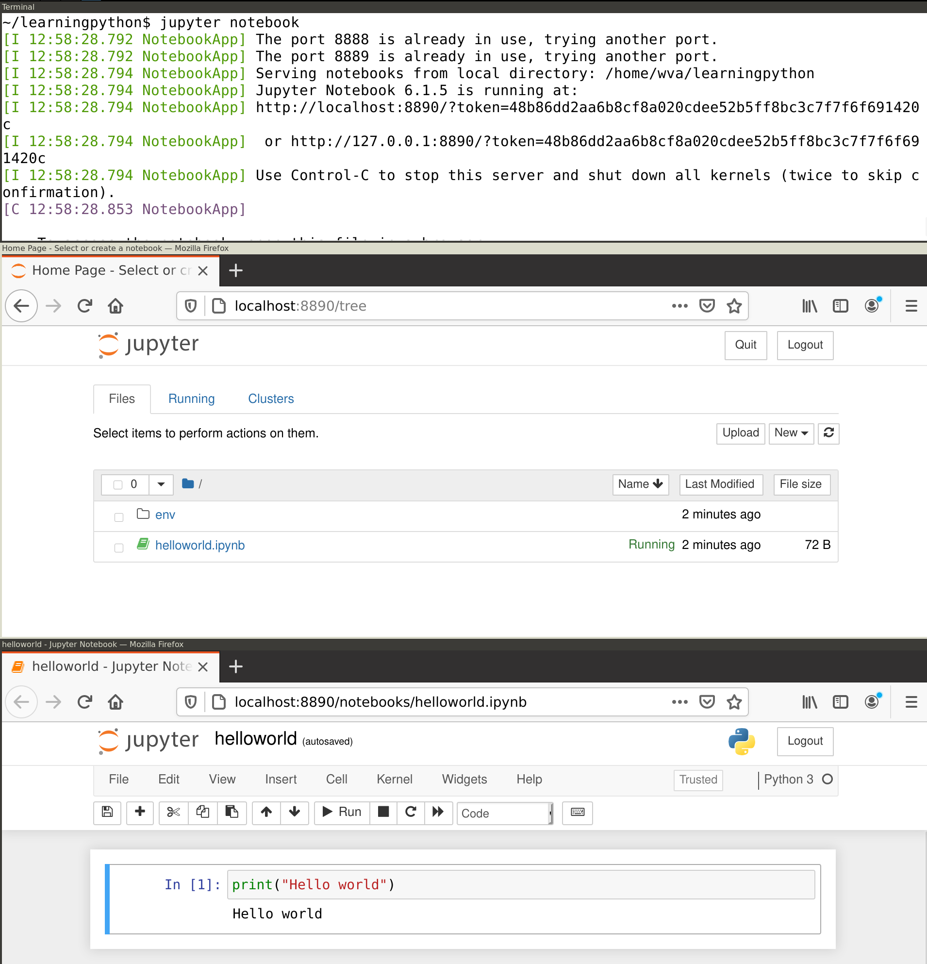
Task: Check the helloworld.ipynb checkbox
Action: point(118,548)
